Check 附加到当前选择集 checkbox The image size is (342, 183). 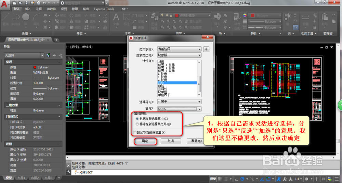coord(135,132)
